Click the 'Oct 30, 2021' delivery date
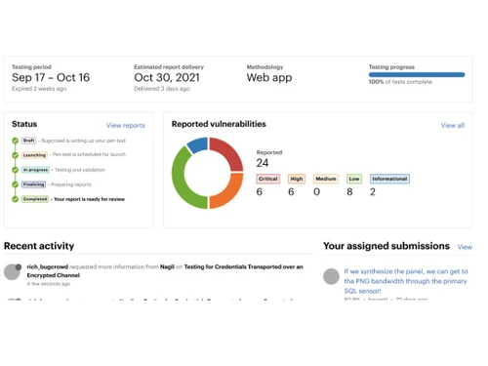 coord(167,77)
